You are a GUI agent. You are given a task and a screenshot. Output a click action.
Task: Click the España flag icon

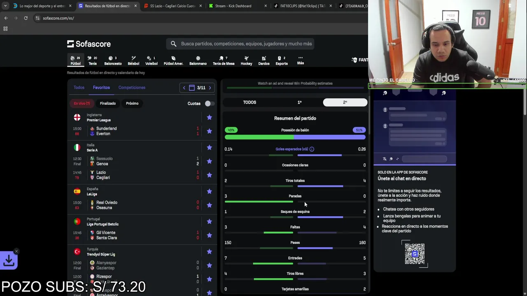point(77,191)
